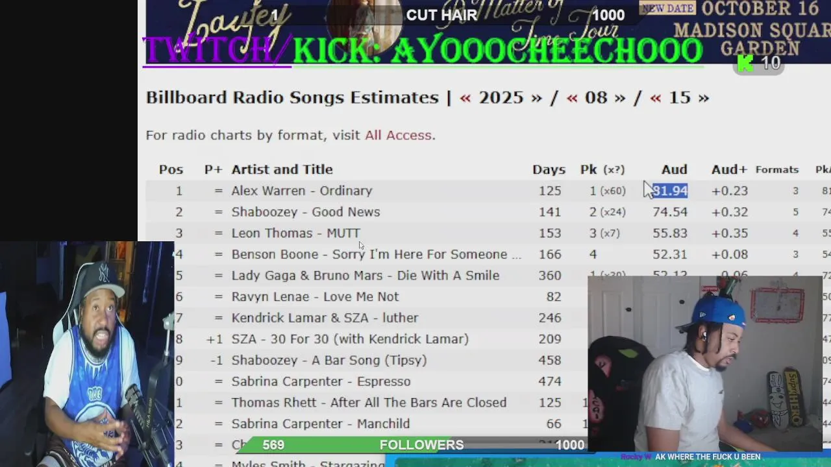This screenshot has height=467, width=831.
Task: Click the Artist and Title column header
Action: pos(282,169)
